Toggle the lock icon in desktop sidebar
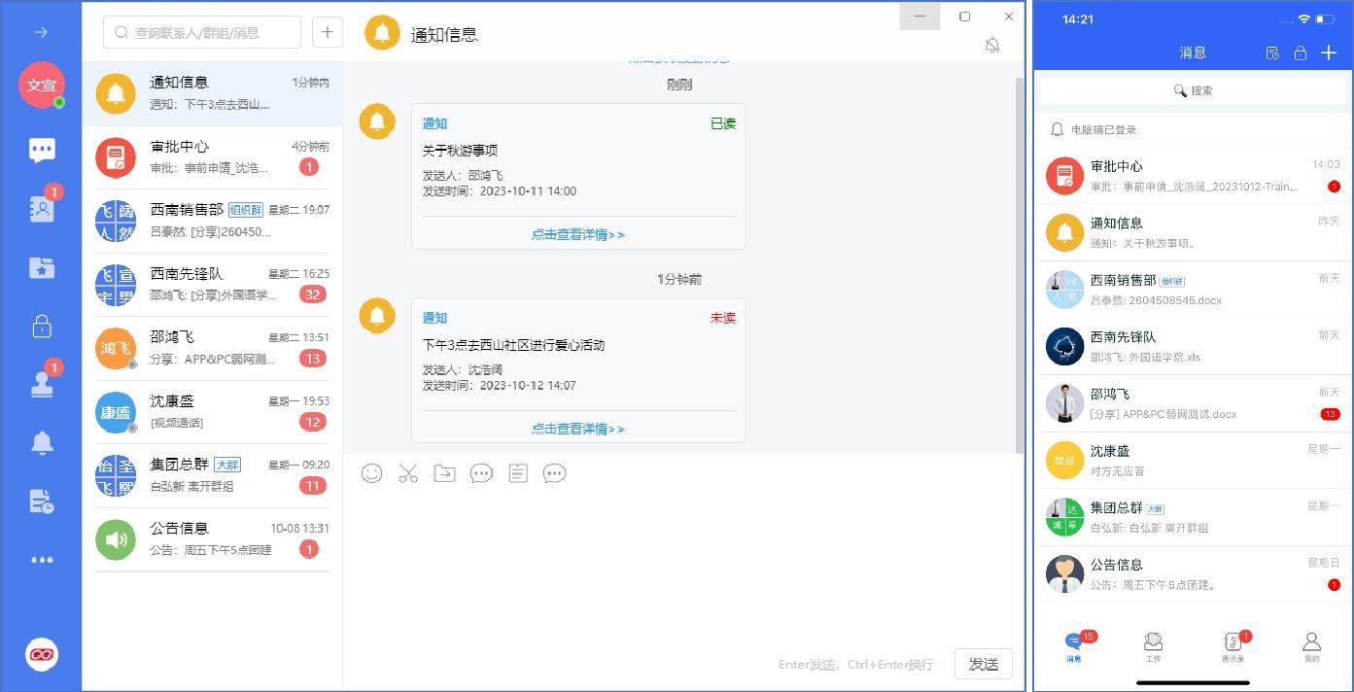 click(x=42, y=327)
